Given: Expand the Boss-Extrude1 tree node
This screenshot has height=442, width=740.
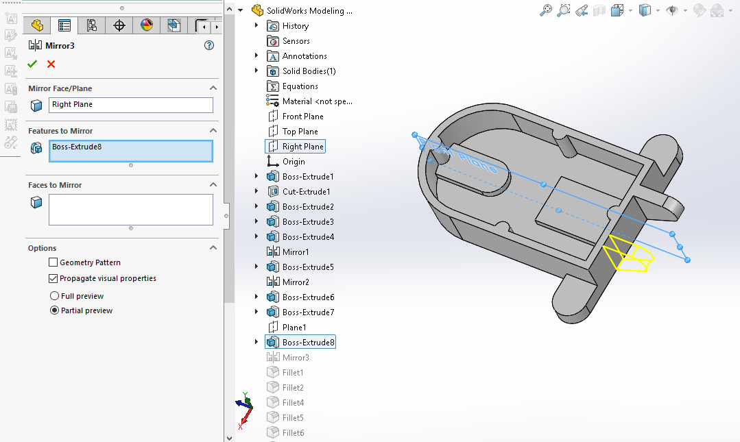Looking at the screenshot, I should click(256, 177).
